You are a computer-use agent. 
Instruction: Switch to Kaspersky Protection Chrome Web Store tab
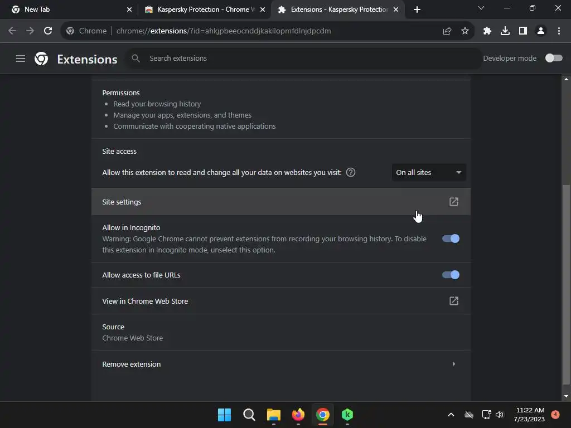pyautogui.click(x=204, y=9)
